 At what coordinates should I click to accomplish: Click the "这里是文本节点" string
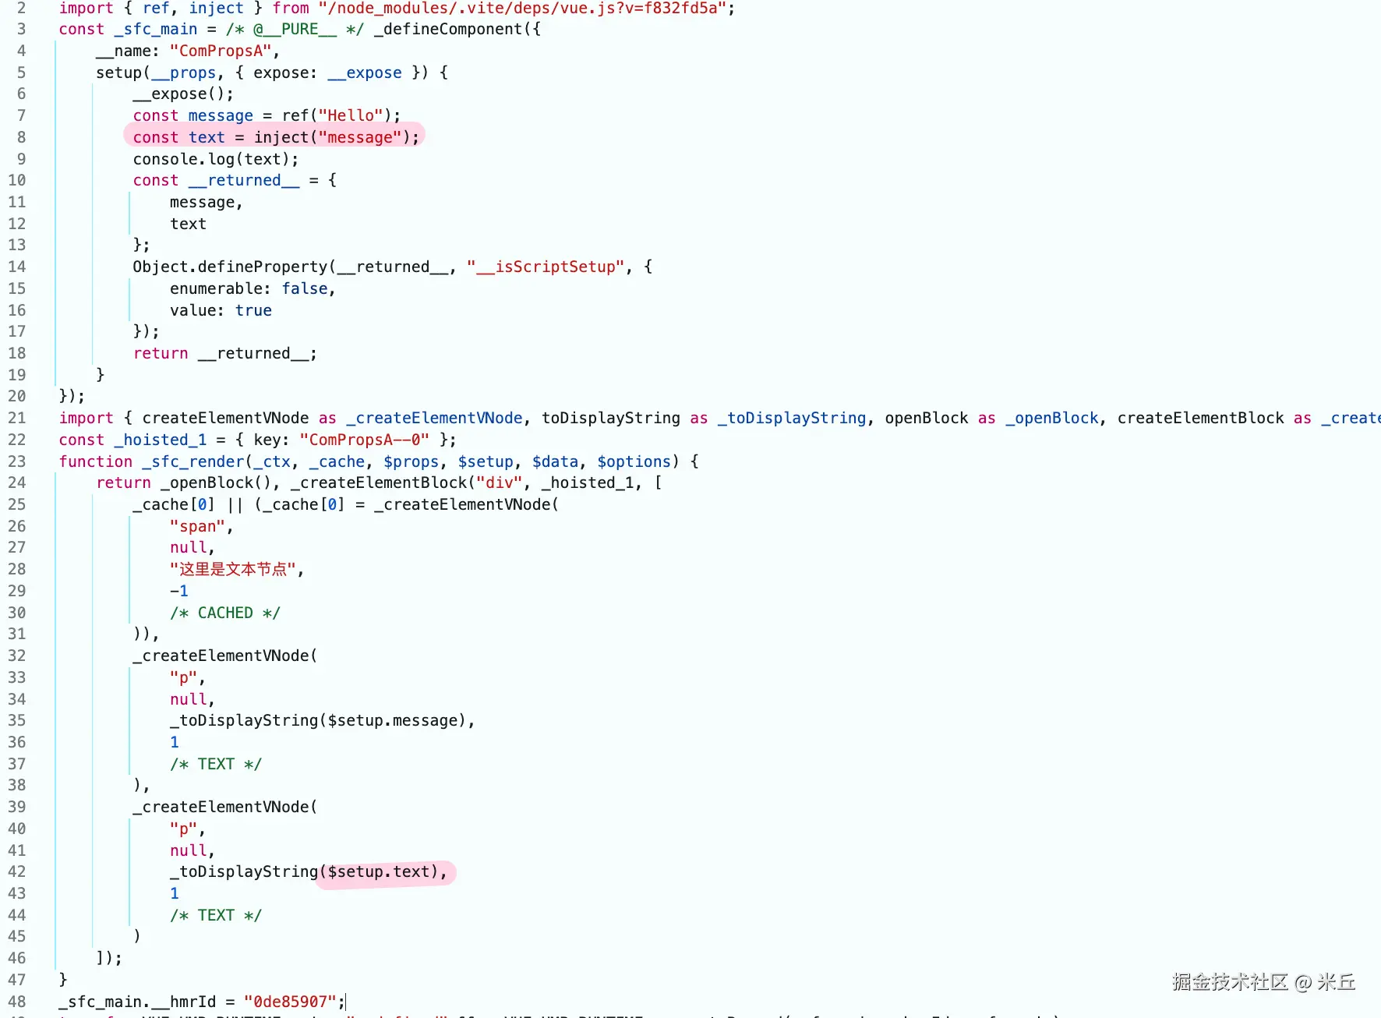pos(233,569)
